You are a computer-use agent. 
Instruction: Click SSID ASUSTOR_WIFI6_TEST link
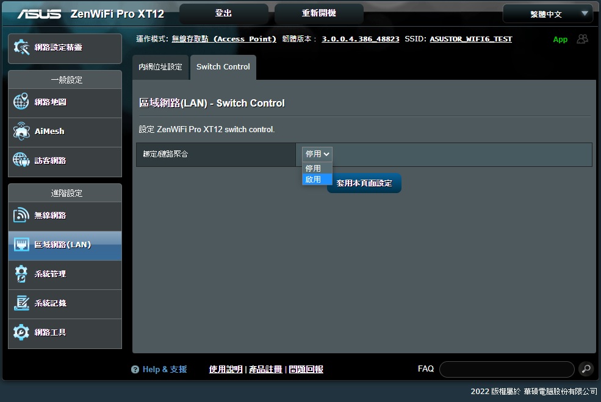(470, 39)
